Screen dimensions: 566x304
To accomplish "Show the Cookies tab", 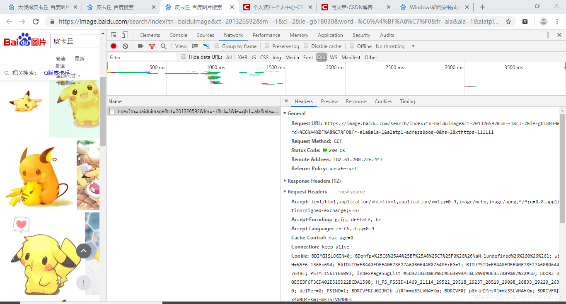I will [383, 101].
